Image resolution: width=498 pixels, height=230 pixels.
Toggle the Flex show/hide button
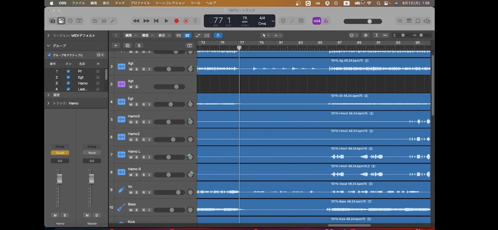[207, 35]
